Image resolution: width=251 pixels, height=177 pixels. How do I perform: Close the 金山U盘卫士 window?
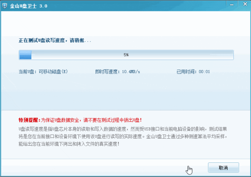[245, 4]
